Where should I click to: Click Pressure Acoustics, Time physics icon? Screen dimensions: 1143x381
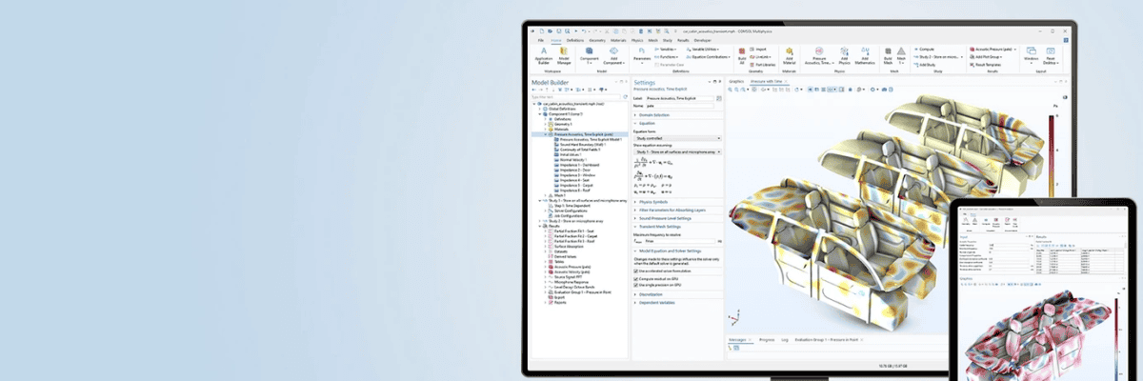818,54
